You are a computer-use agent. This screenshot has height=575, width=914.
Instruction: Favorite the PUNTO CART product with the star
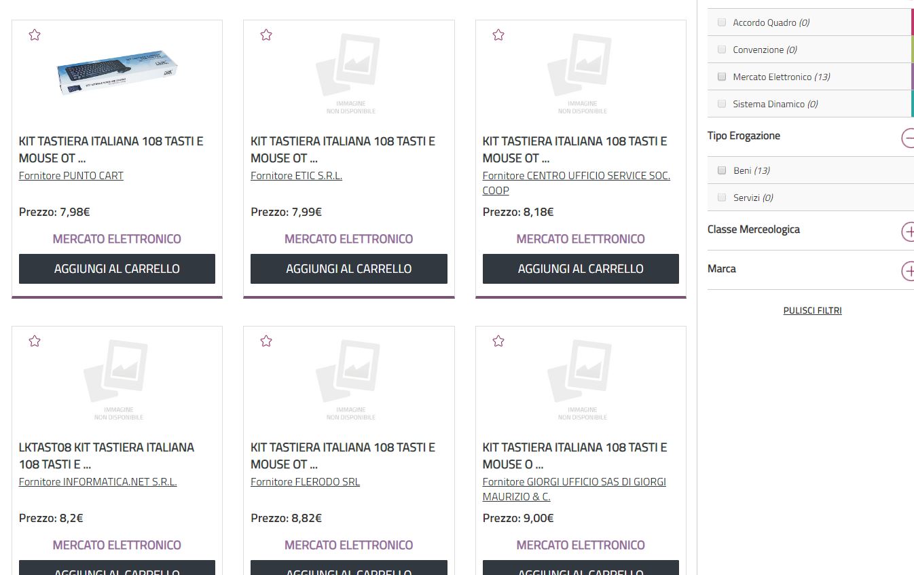[35, 35]
